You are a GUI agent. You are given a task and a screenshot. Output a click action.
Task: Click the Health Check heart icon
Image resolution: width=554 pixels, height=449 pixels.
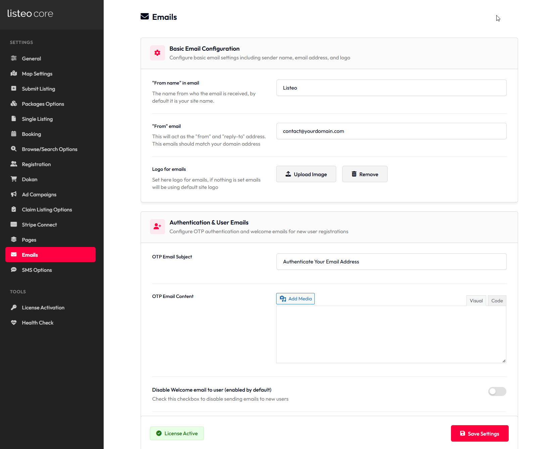pyautogui.click(x=14, y=322)
